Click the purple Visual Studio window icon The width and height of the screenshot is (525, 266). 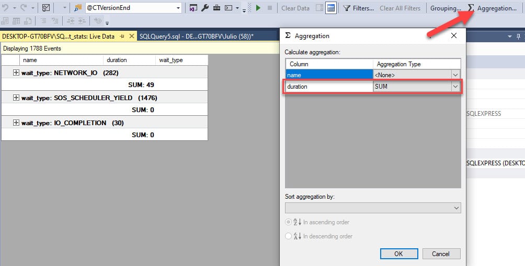[193, 8]
